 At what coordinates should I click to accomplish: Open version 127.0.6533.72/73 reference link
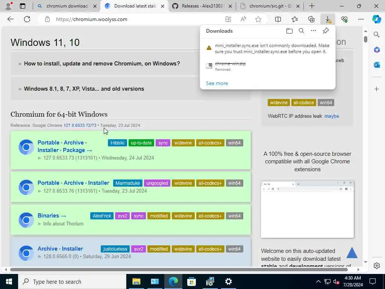[80, 125]
